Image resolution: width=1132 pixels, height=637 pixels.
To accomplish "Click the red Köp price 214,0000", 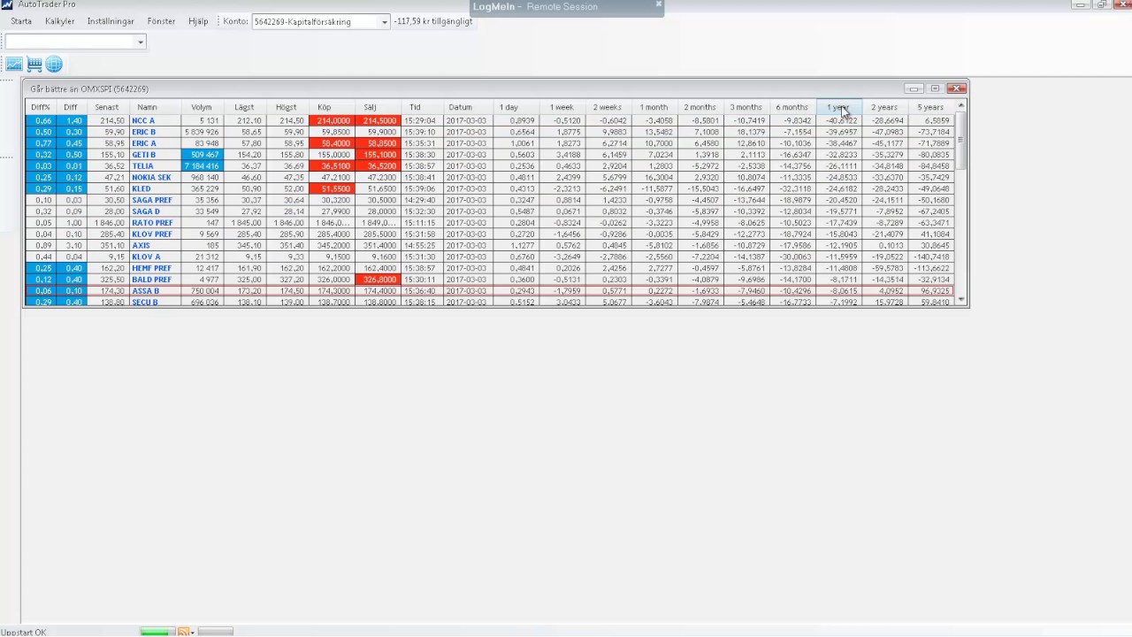I will click(332, 120).
